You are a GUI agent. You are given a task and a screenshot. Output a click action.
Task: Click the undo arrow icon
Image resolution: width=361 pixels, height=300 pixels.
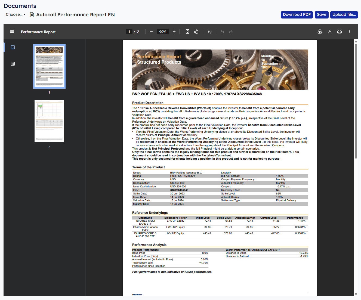[222, 32]
